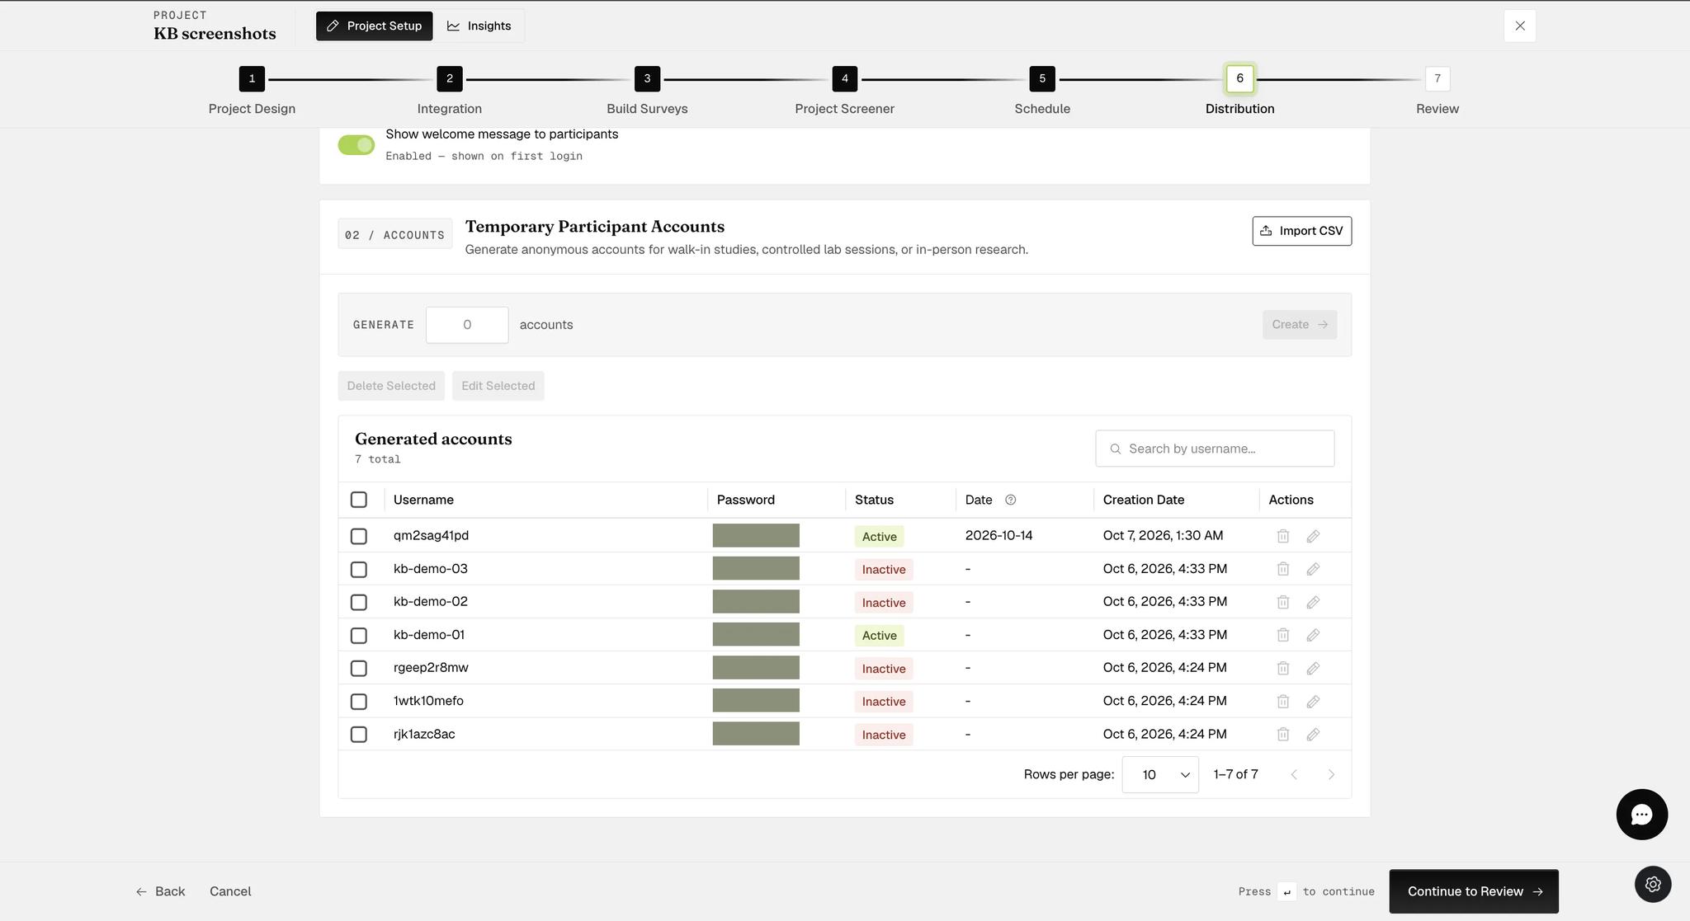This screenshot has width=1690, height=921.
Task: Click trash icon for rjk1azc8ac
Action: click(1282, 734)
